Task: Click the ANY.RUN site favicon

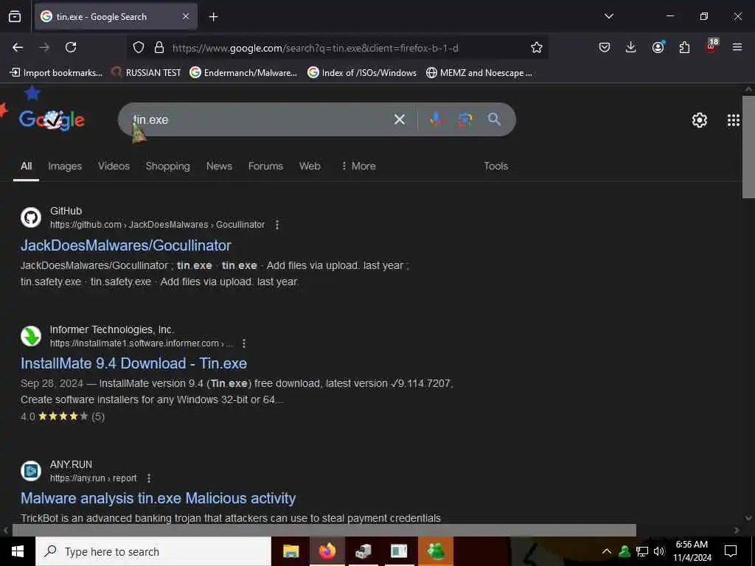Action: (x=31, y=471)
